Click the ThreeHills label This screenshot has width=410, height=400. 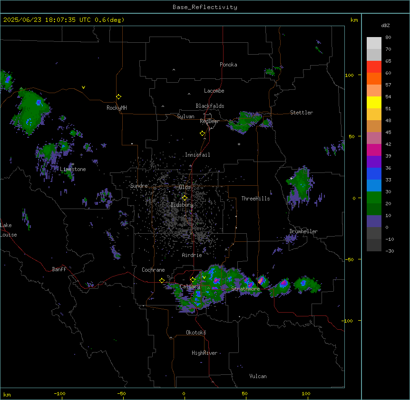pyautogui.click(x=255, y=199)
